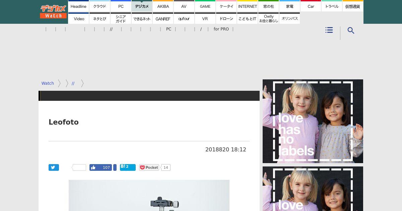
Task: Open the INTERNET tab
Action: 247,6
